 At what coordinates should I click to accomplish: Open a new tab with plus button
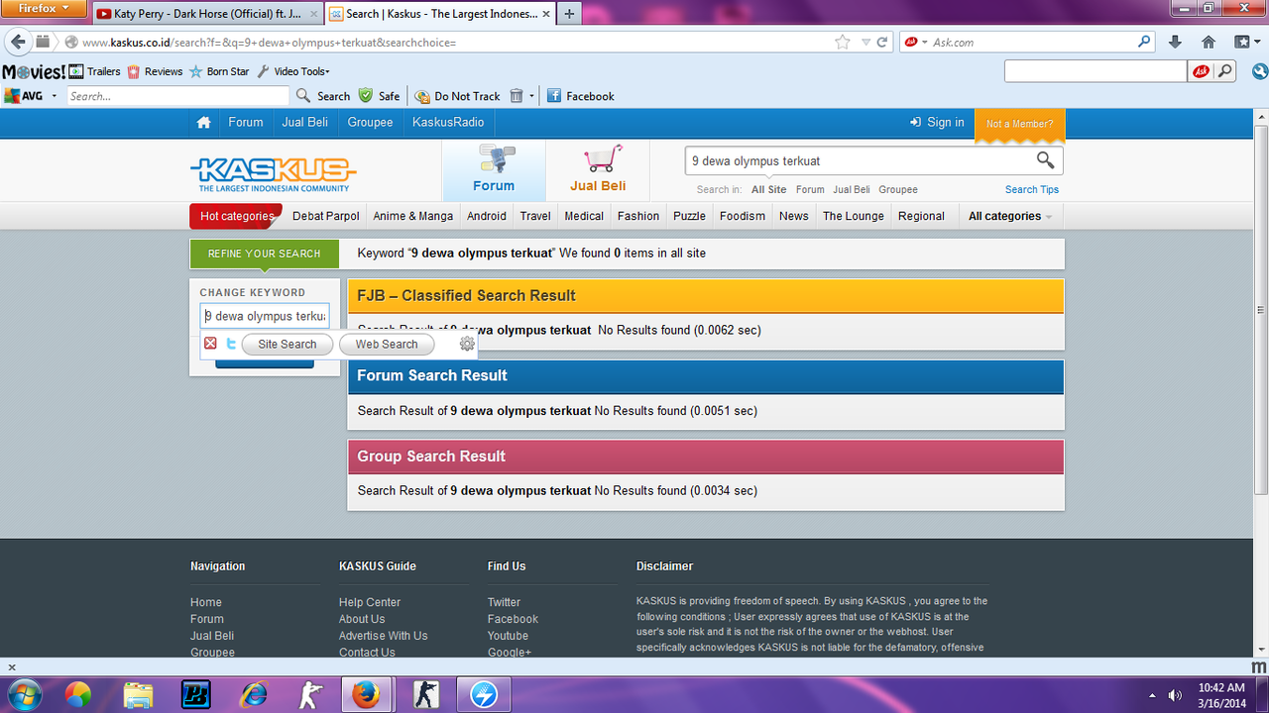coord(569,14)
